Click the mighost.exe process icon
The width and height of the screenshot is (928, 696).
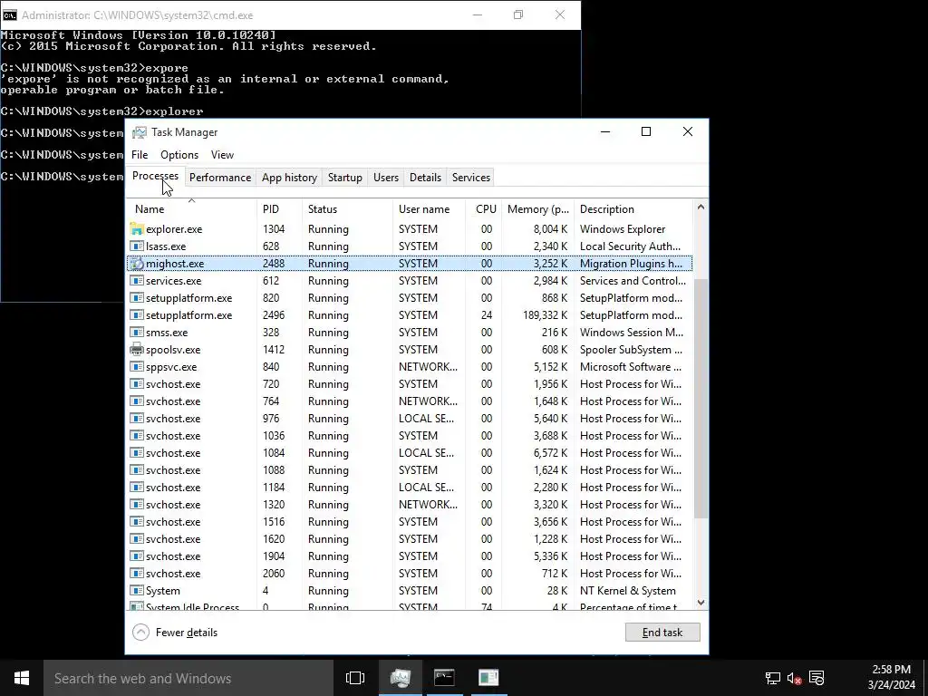pyautogui.click(x=137, y=264)
